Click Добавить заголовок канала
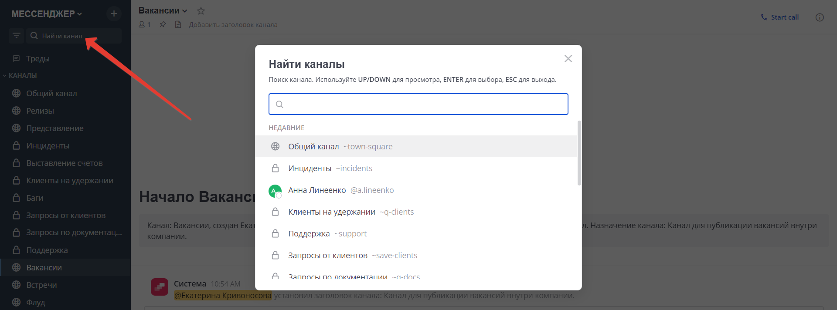This screenshot has height=310, width=837. click(233, 25)
